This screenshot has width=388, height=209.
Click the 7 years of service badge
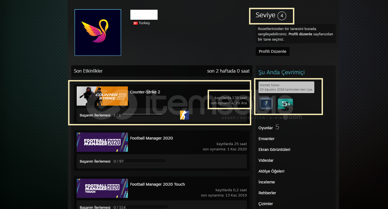coord(266,103)
